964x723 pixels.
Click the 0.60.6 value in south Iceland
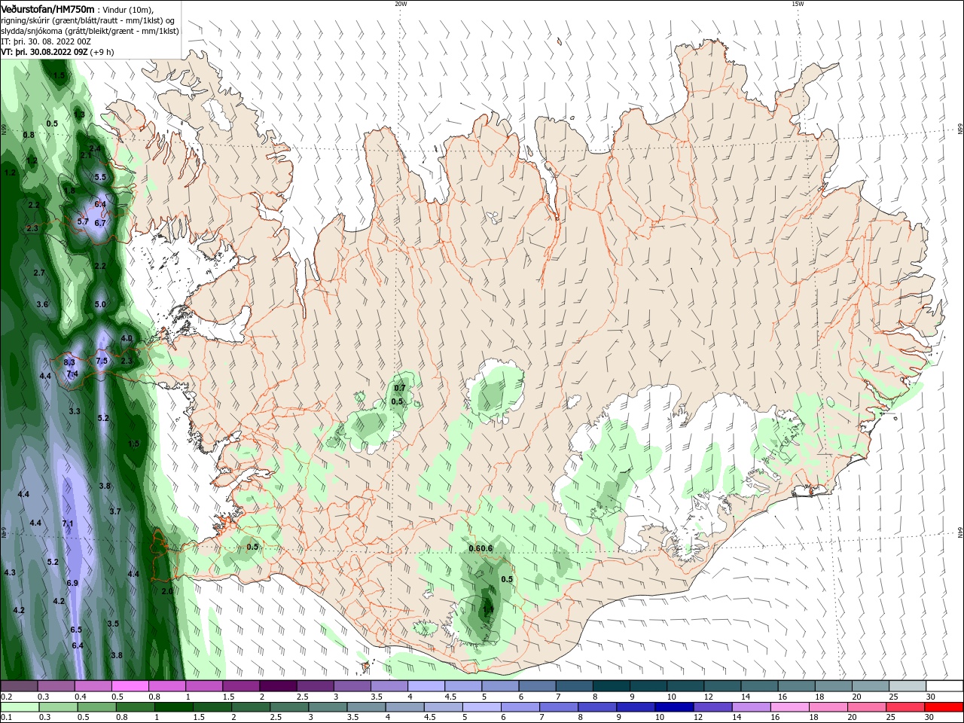click(x=480, y=548)
